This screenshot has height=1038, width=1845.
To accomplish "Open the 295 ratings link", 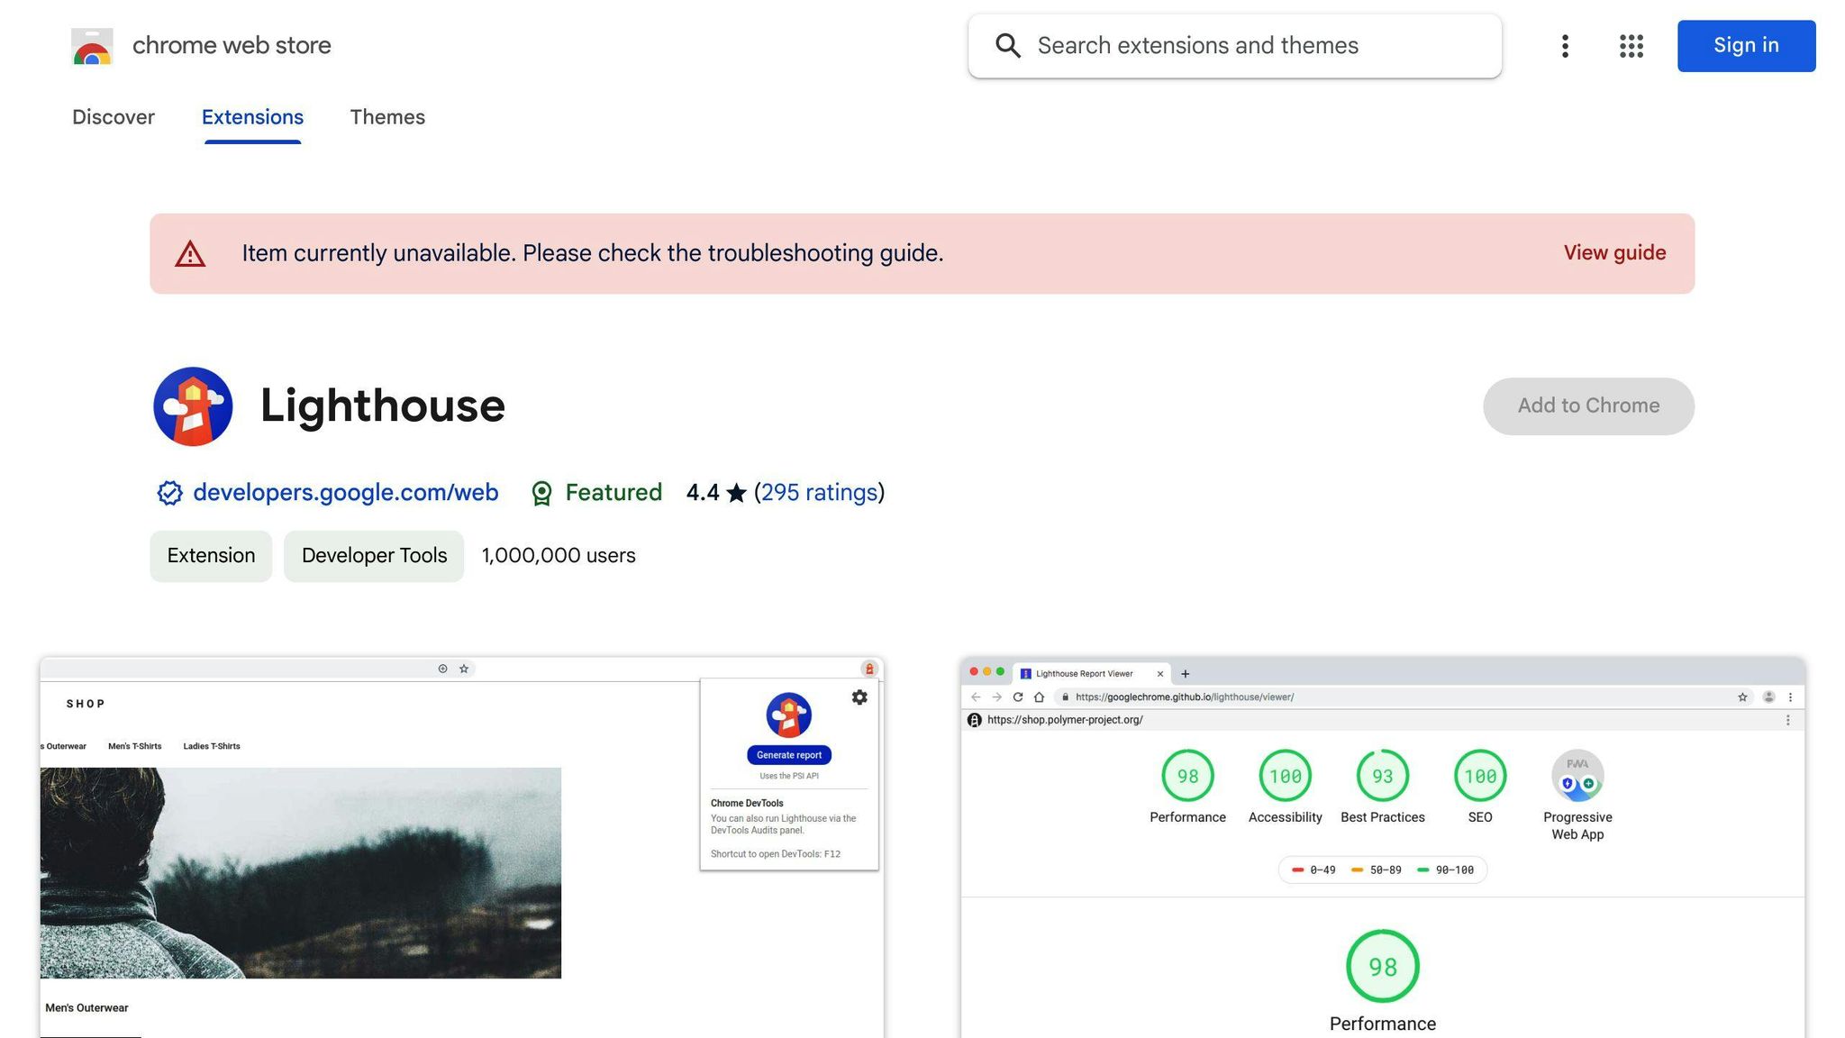I will click(x=819, y=493).
